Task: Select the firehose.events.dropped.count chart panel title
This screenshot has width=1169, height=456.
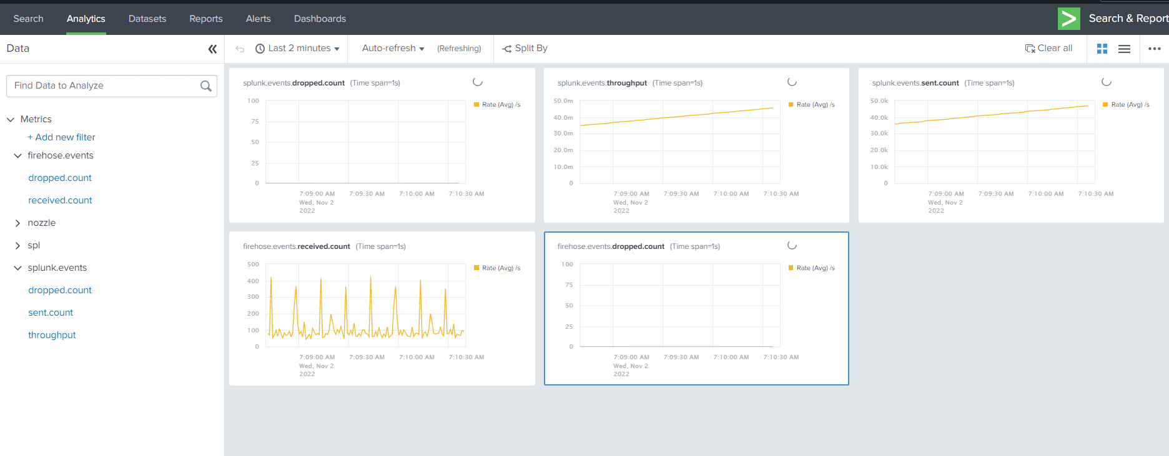Action: (611, 246)
